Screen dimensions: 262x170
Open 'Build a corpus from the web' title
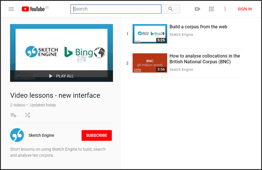[198, 27]
